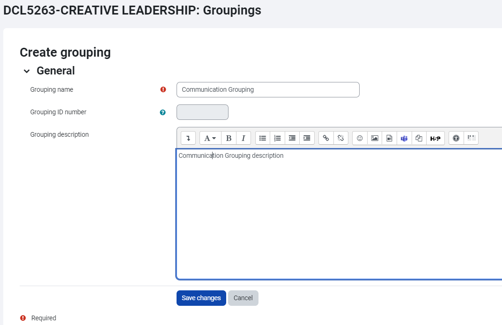This screenshot has width=502, height=325.
Task: Expand the editor toolbar with the arrow icon
Action: click(188, 138)
